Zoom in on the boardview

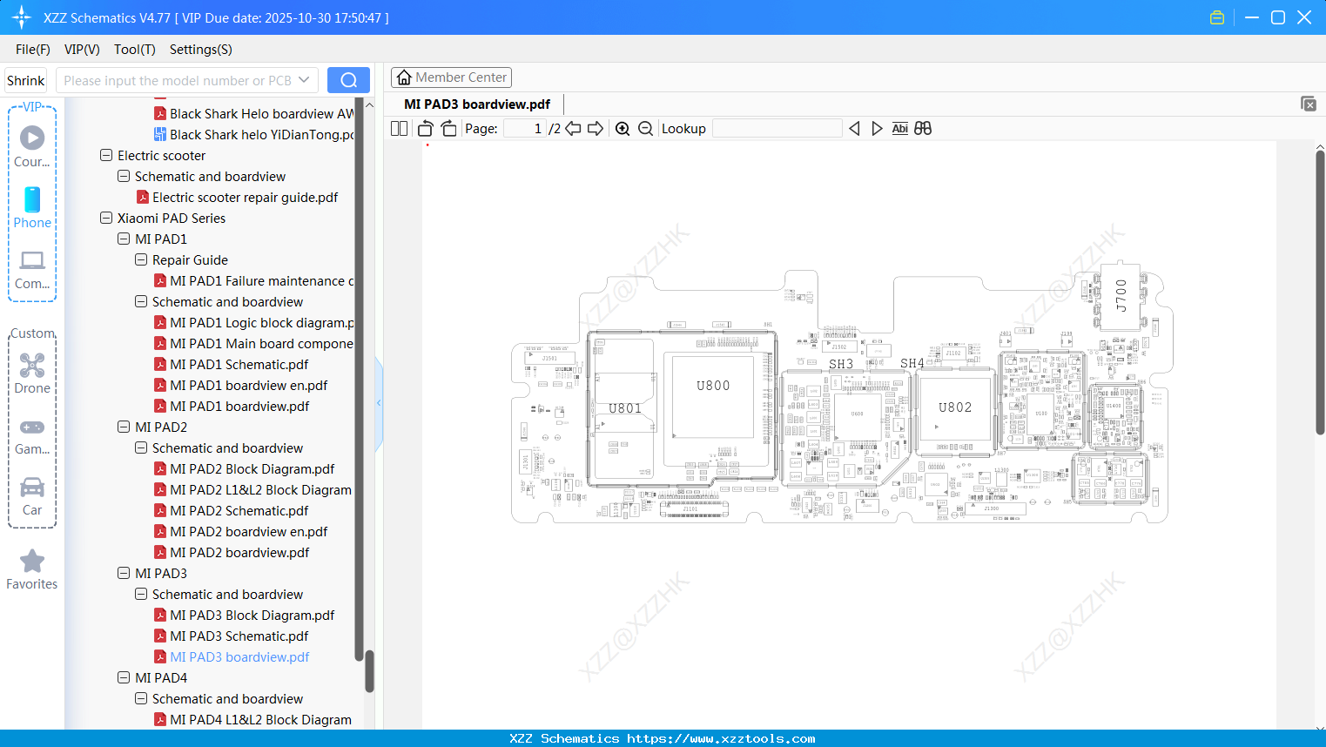tap(623, 129)
